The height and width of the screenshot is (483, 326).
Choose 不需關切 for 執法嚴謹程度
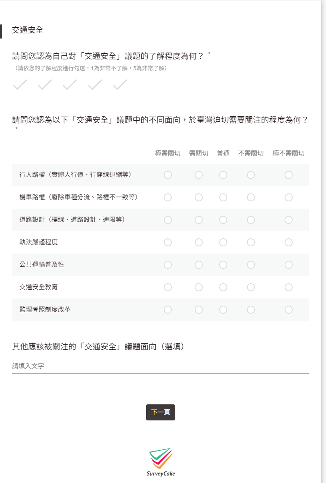coord(251,242)
